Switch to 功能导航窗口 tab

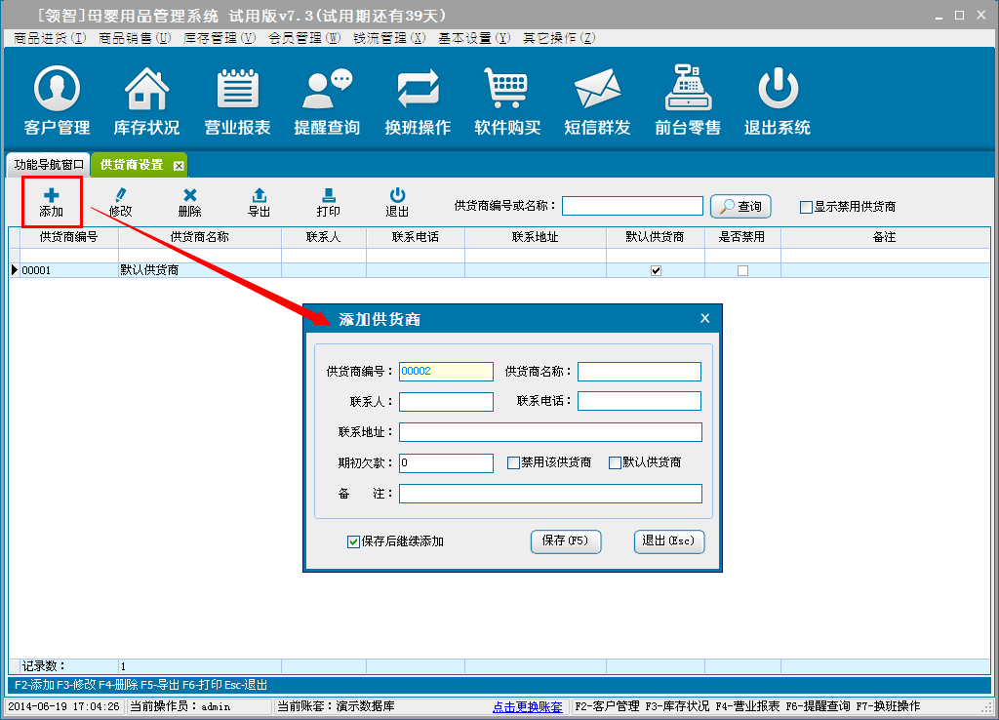point(49,165)
